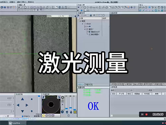Adjust the vertical motion speed slider
Screen dimensions: 166x125
[x=39, y=104]
